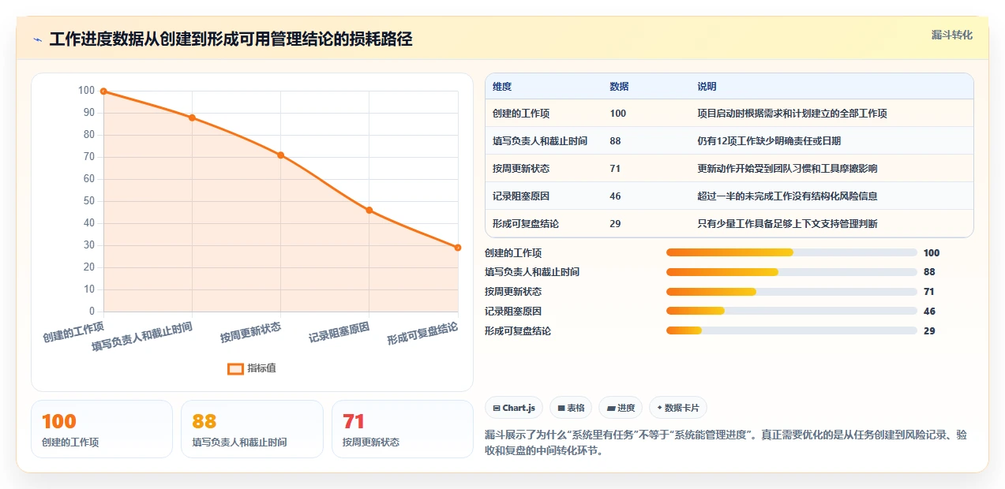The image size is (1005, 489).
Task: Select the 进度 tag
Action: click(621, 408)
